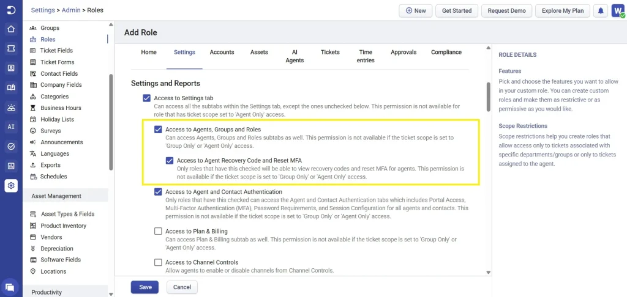This screenshot has height=297, width=627.
Task: Switch to the Tickets tab
Action: click(330, 53)
